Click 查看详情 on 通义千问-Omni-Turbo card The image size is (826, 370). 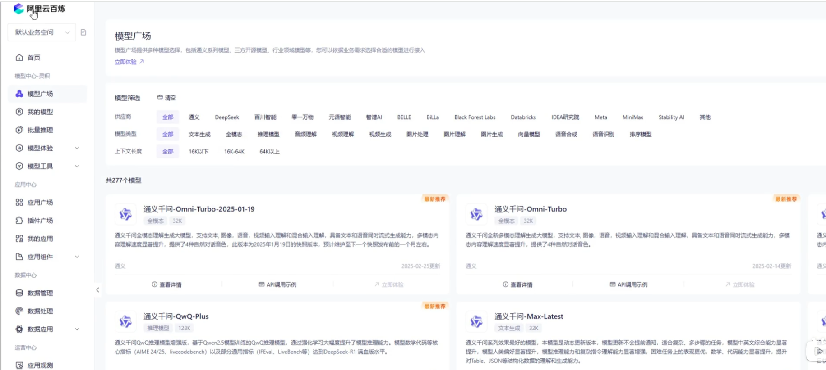click(517, 284)
